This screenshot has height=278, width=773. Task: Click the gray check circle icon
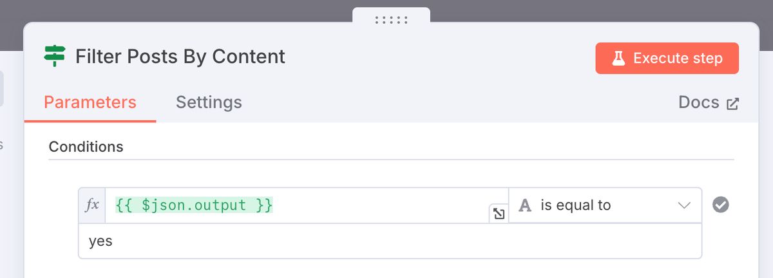721,205
